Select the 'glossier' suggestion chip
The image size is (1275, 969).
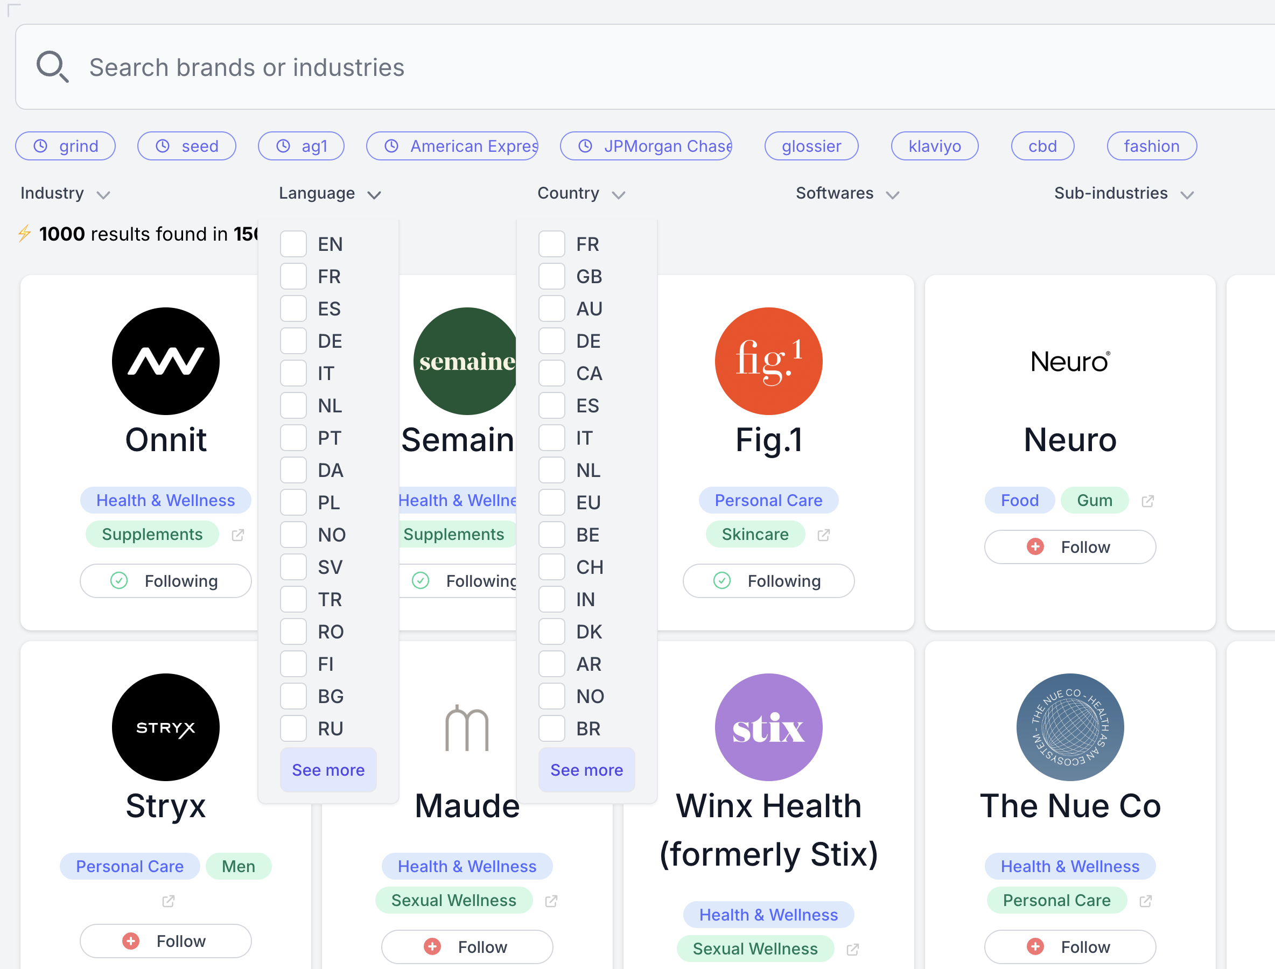pos(811,146)
